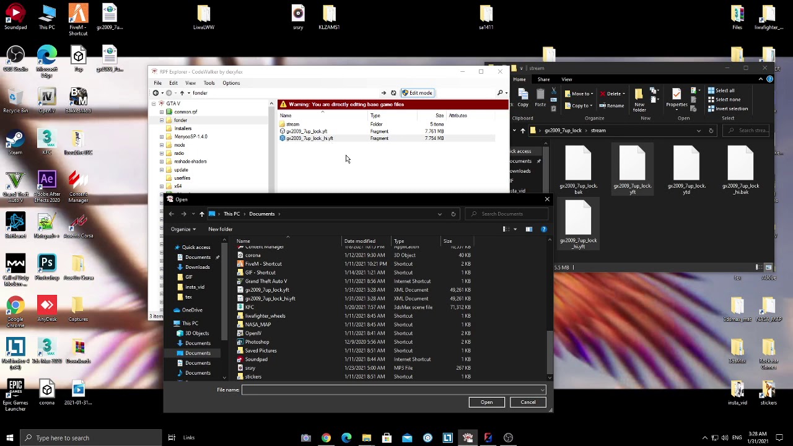Image resolution: width=793 pixels, height=446 pixels.
Task: Click the Delete button in File Explorer ribbon
Action: (613, 94)
